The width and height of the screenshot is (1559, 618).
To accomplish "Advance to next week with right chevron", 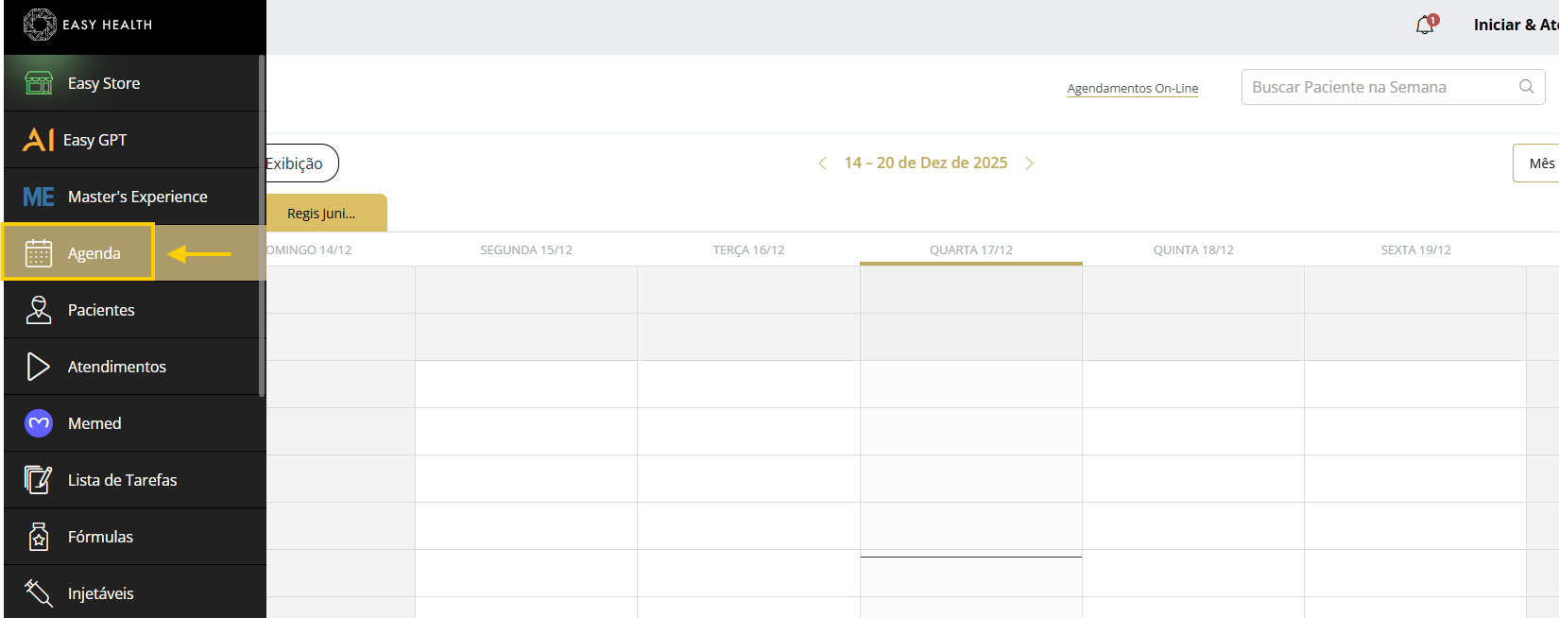I will point(1030,163).
